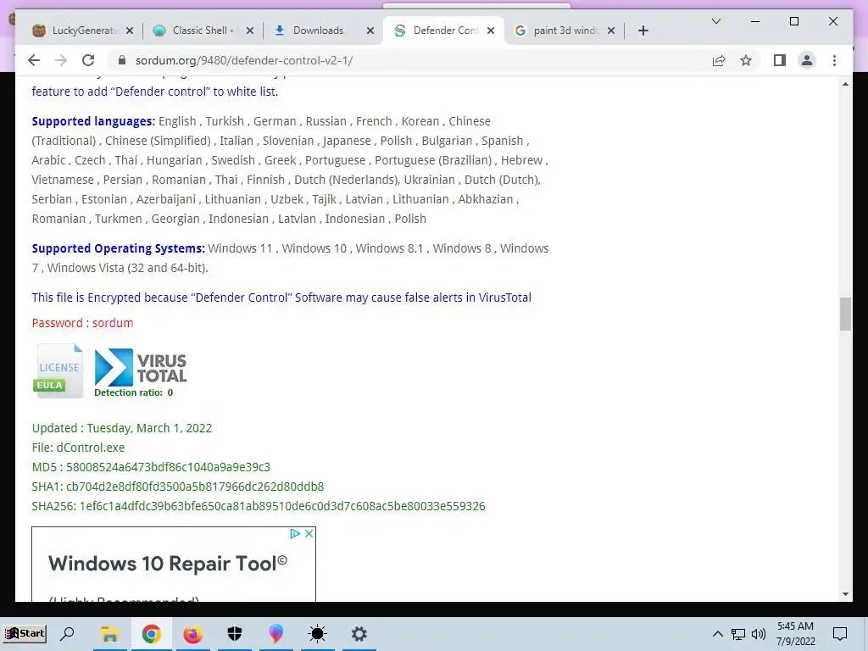Click 'Updated : Tuesday, March 1, 2022' text

tap(122, 428)
